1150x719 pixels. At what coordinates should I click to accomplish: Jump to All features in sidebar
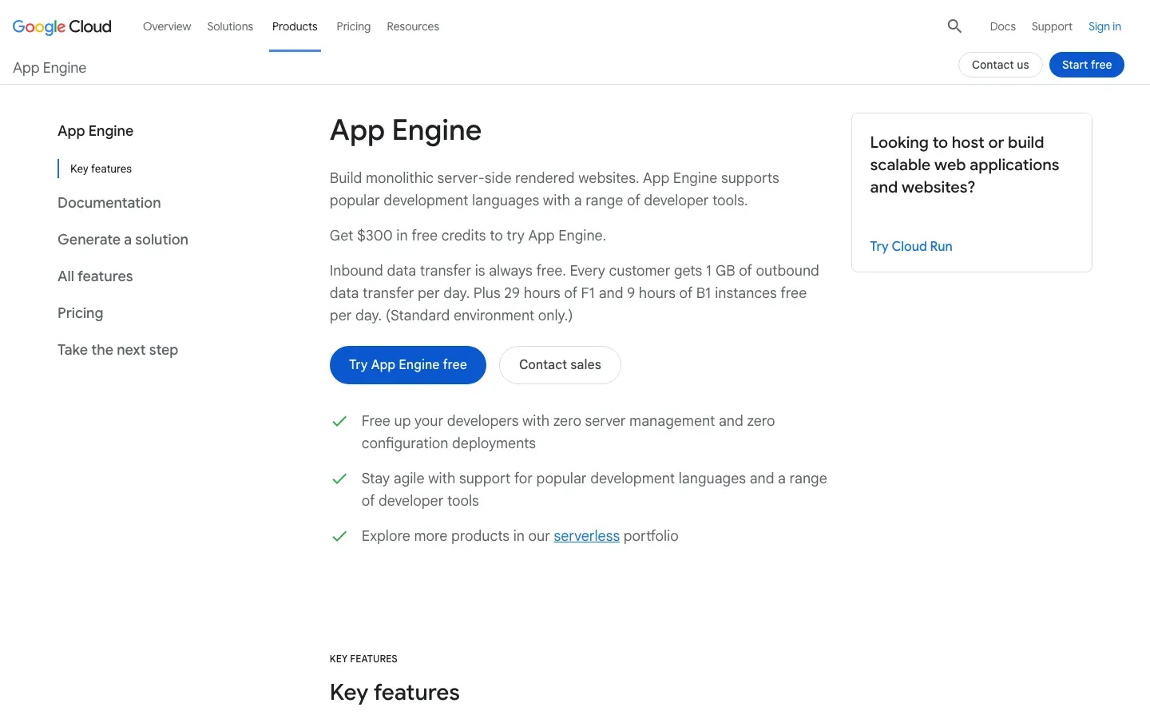click(95, 276)
